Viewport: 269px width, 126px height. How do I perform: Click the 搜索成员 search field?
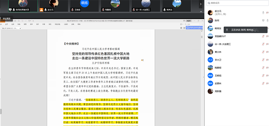point(238,3)
